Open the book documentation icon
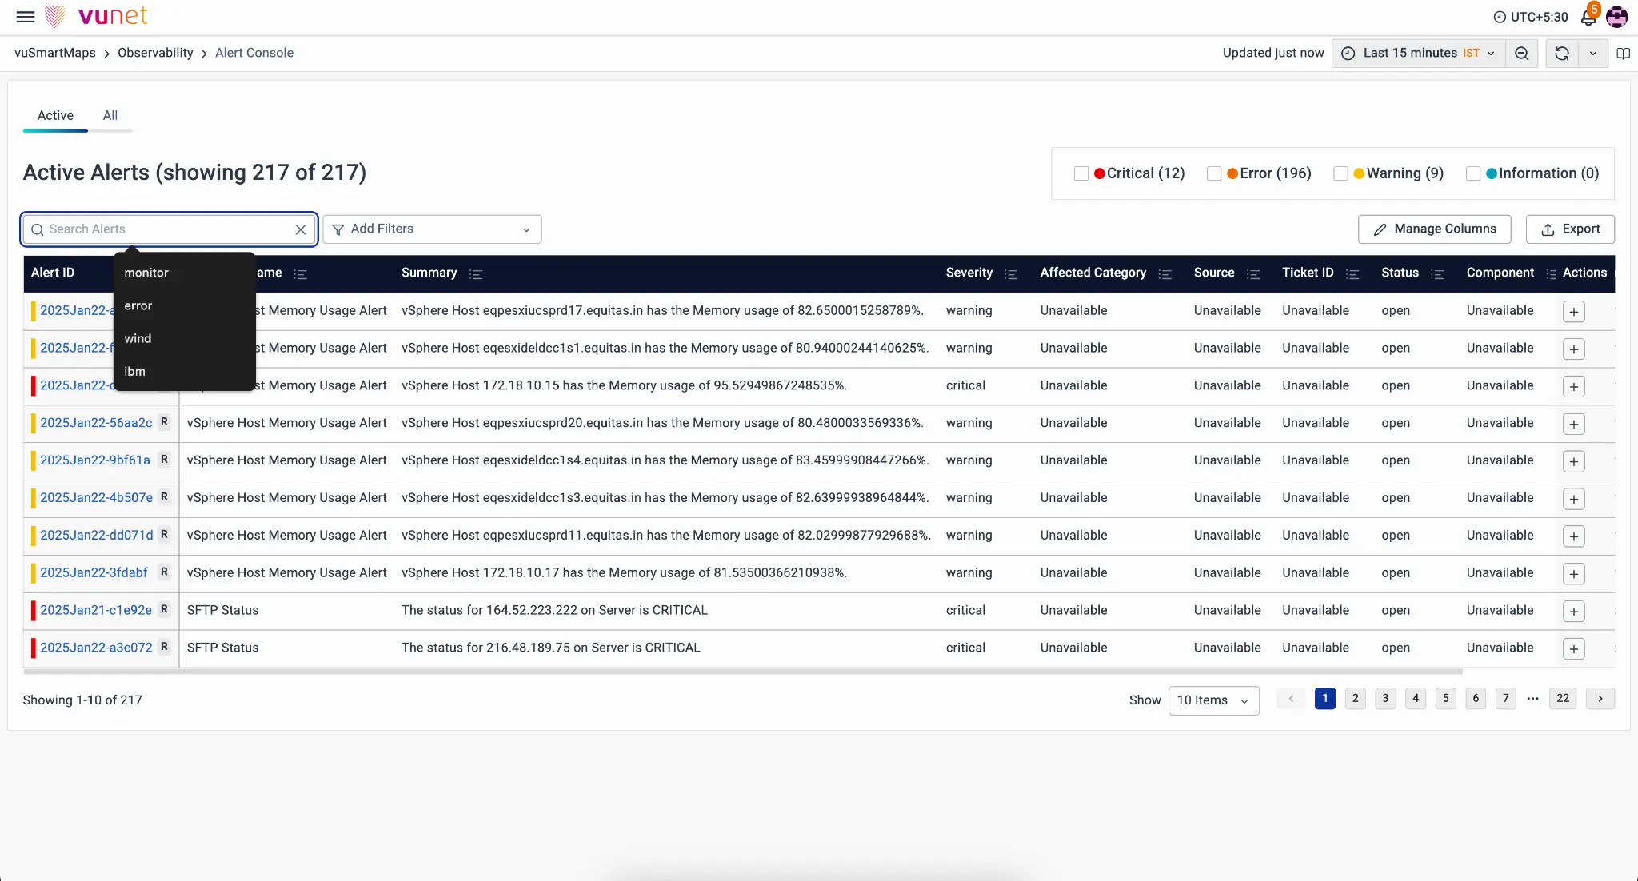1638x881 pixels. pyautogui.click(x=1623, y=54)
